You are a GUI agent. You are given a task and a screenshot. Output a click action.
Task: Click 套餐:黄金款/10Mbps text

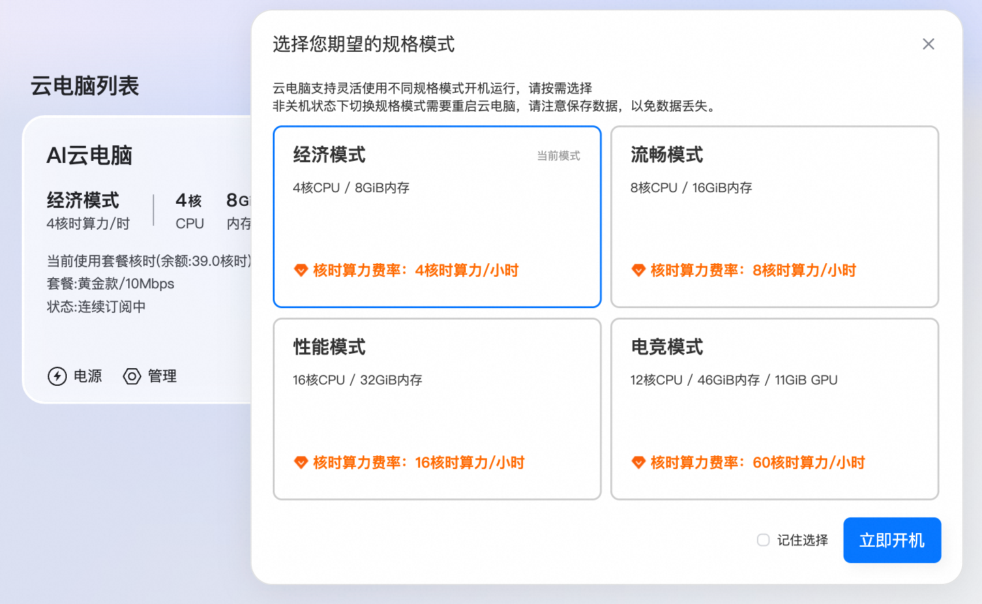pyautogui.click(x=110, y=284)
